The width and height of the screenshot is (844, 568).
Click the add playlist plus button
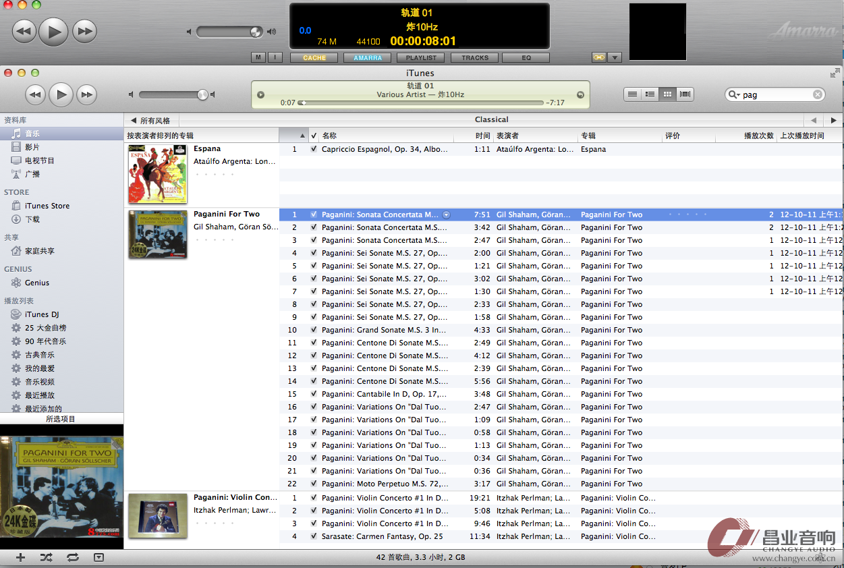[x=20, y=557]
